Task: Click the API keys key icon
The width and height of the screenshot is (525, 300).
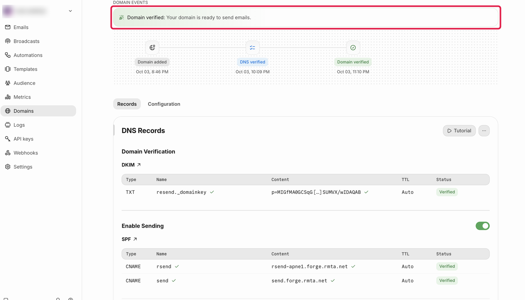Action: coord(7,139)
